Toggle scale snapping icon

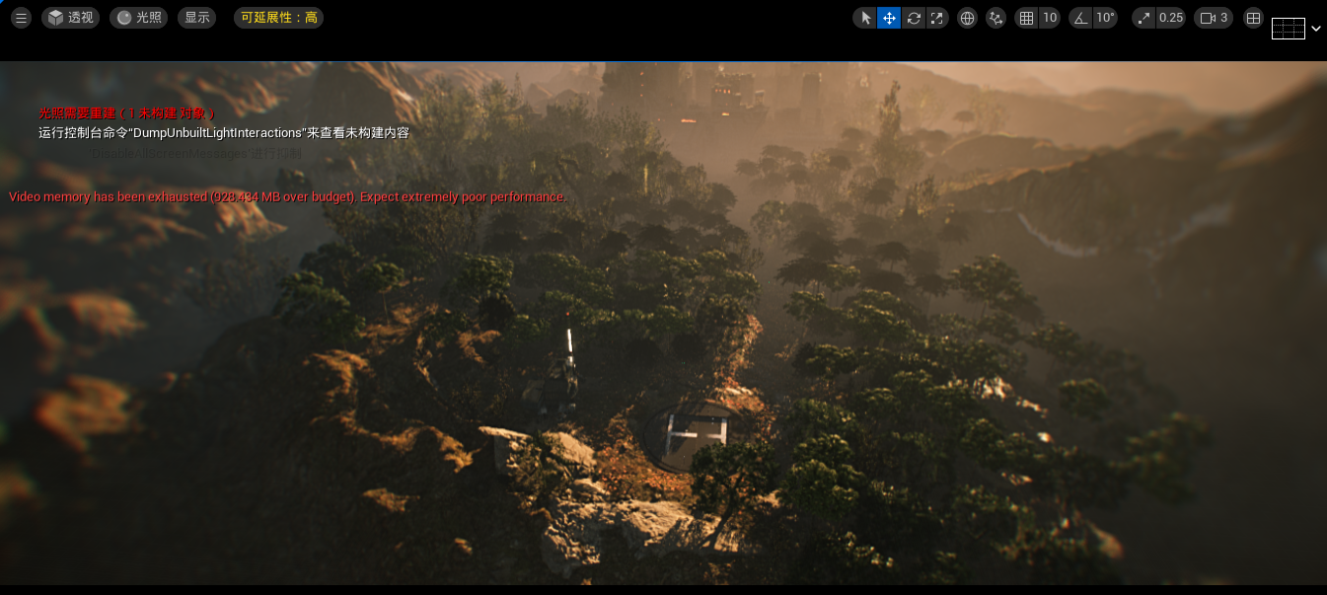click(x=1144, y=18)
